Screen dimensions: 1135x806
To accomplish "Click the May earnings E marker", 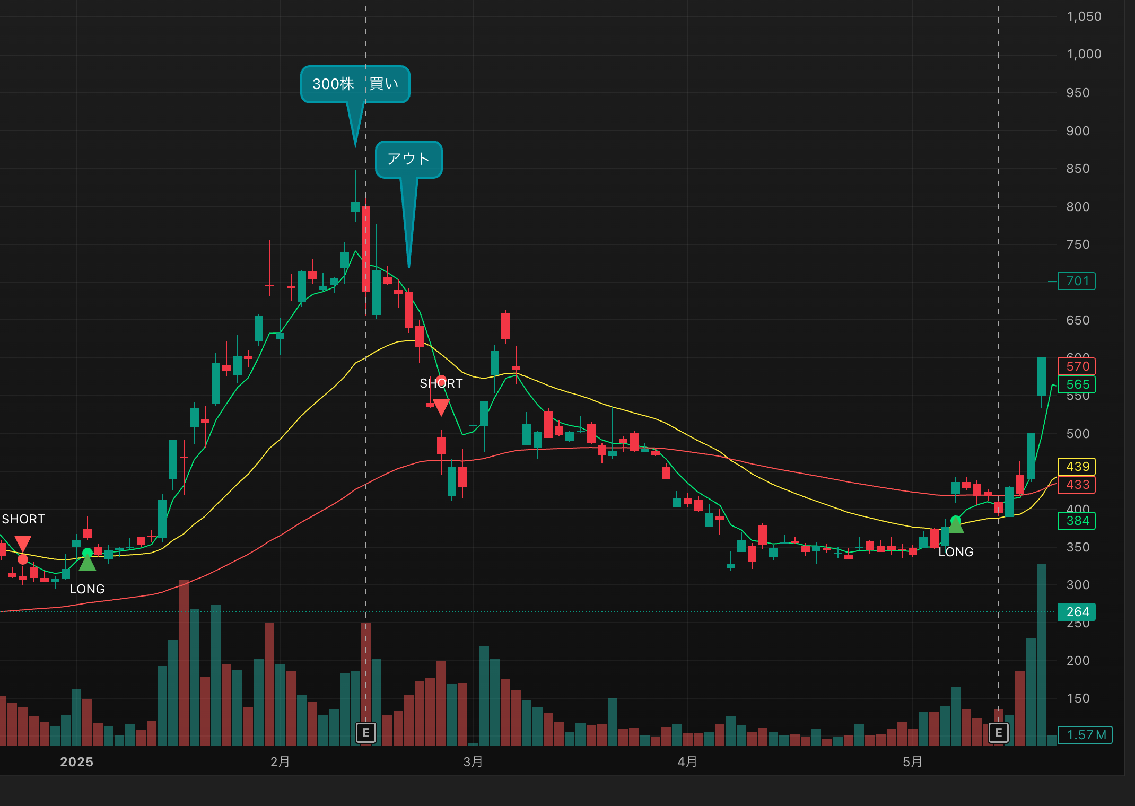I will pos(998,733).
